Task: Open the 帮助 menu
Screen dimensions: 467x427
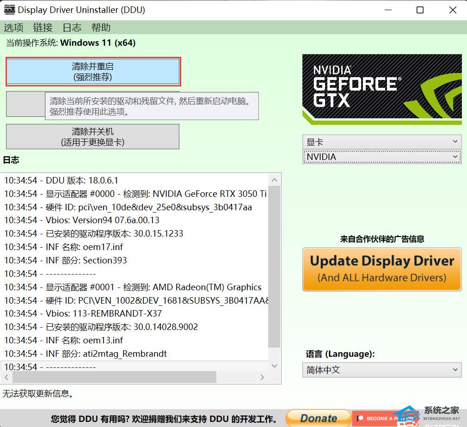Action: [101, 28]
